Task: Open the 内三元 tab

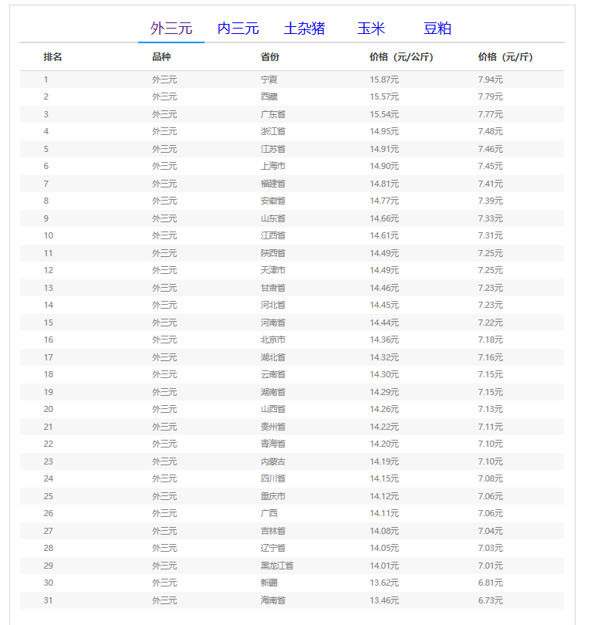Action: 238,29
